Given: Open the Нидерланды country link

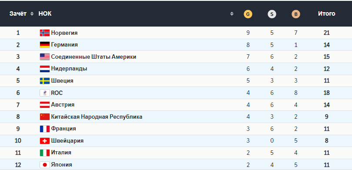Looking at the screenshot, I should pyautogui.click(x=69, y=69).
